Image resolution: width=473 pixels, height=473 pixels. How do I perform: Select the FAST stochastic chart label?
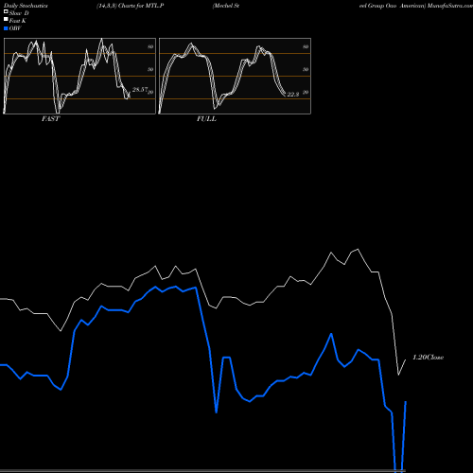pyautogui.click(x=50, y=119)
